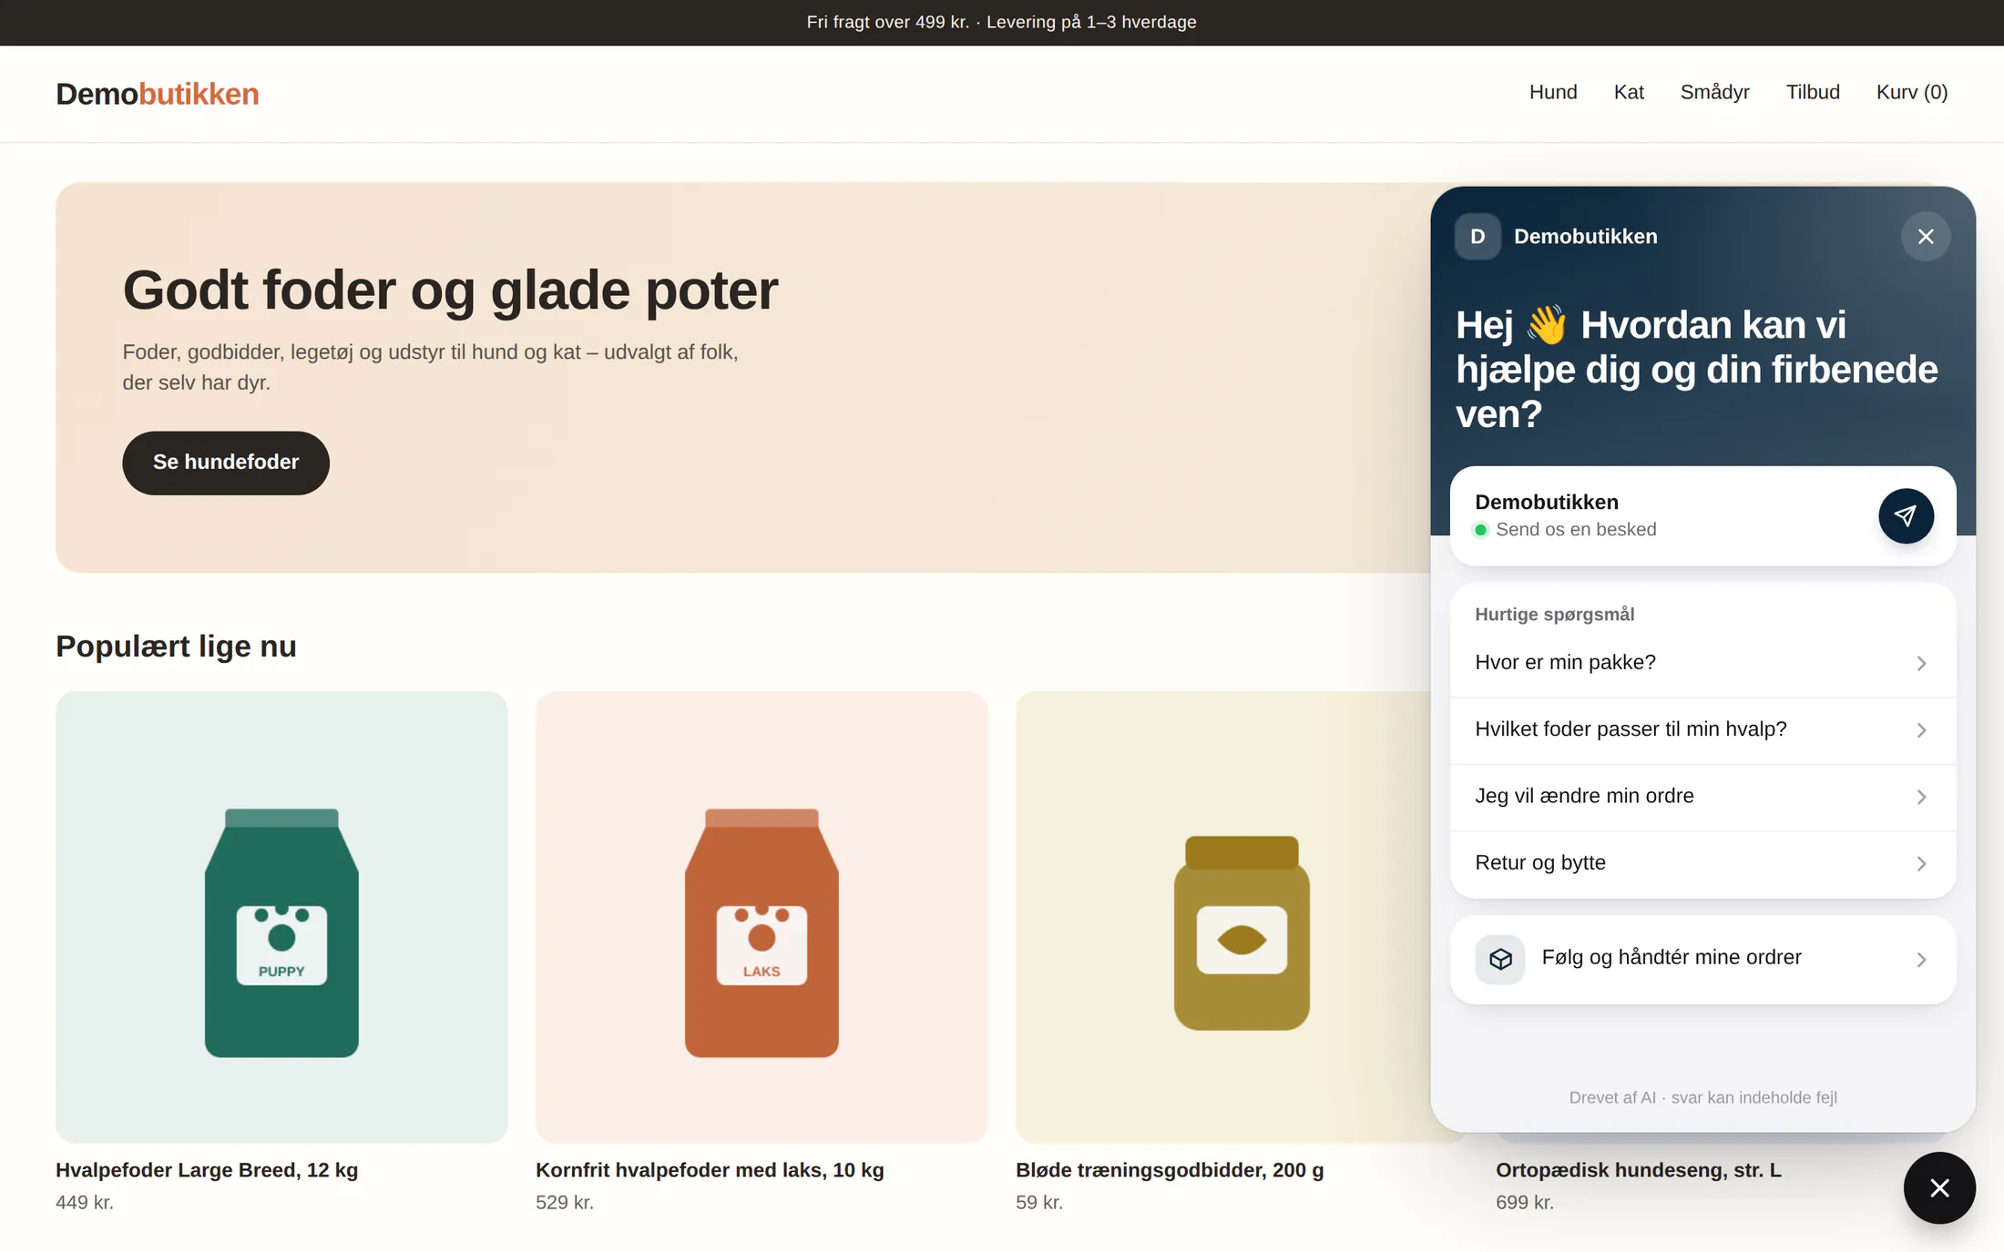Click the package box icon beside orders

tap(1500, 959)
